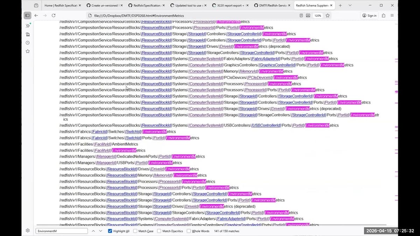Uncheck the Highlight All checkbox
The image size is (420, 236).
[x=110, y=231]
